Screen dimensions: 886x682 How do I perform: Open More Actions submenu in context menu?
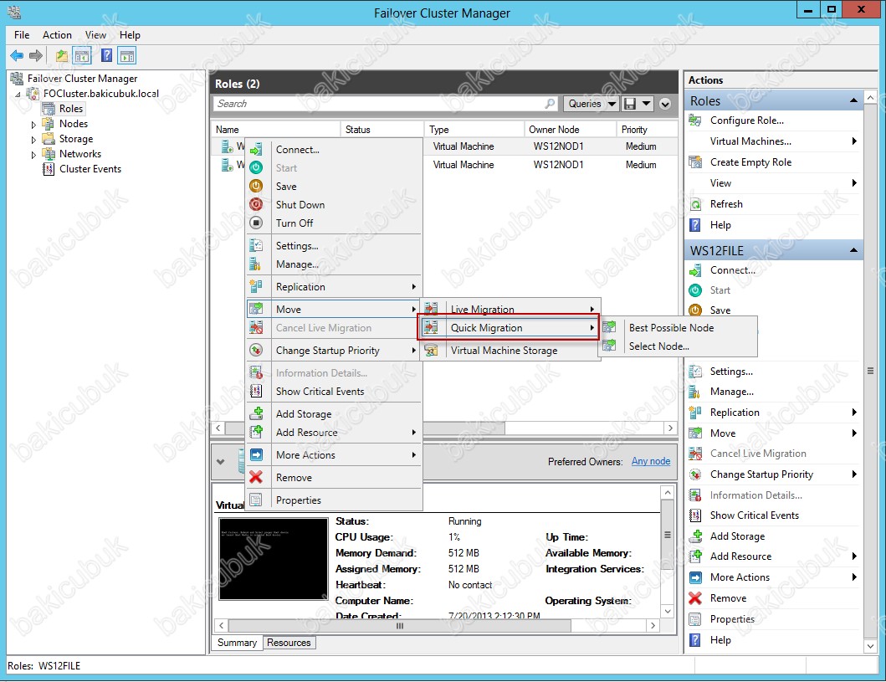(x=335, y=455)
